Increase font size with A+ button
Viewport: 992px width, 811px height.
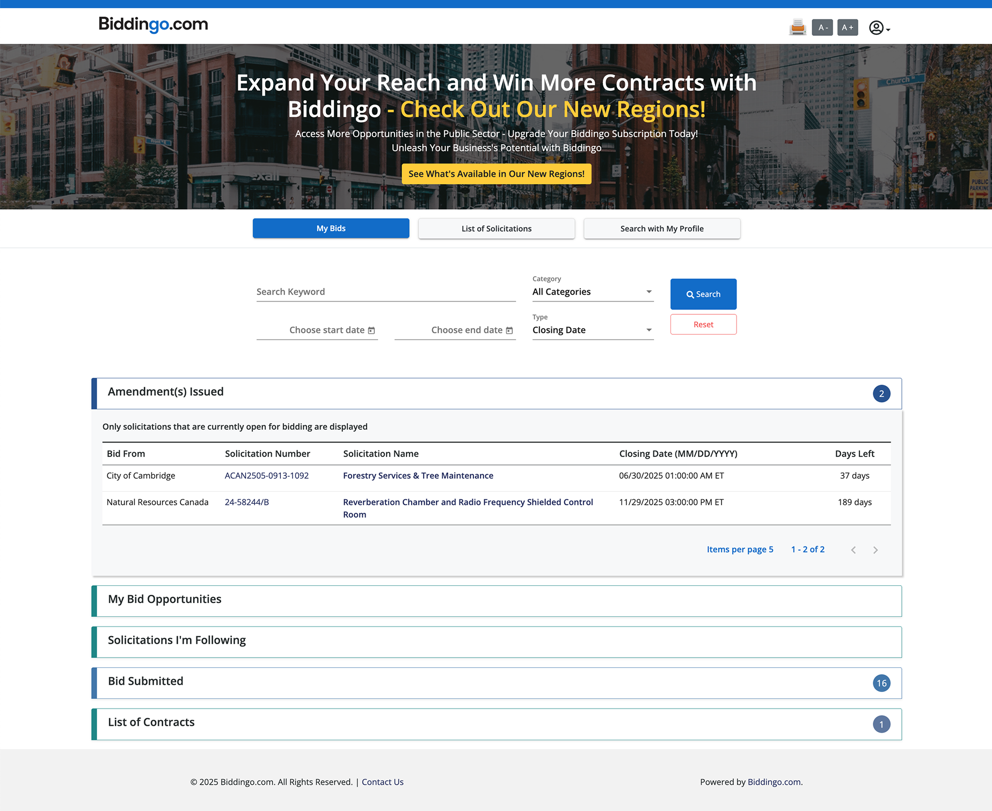pos(848,27)
